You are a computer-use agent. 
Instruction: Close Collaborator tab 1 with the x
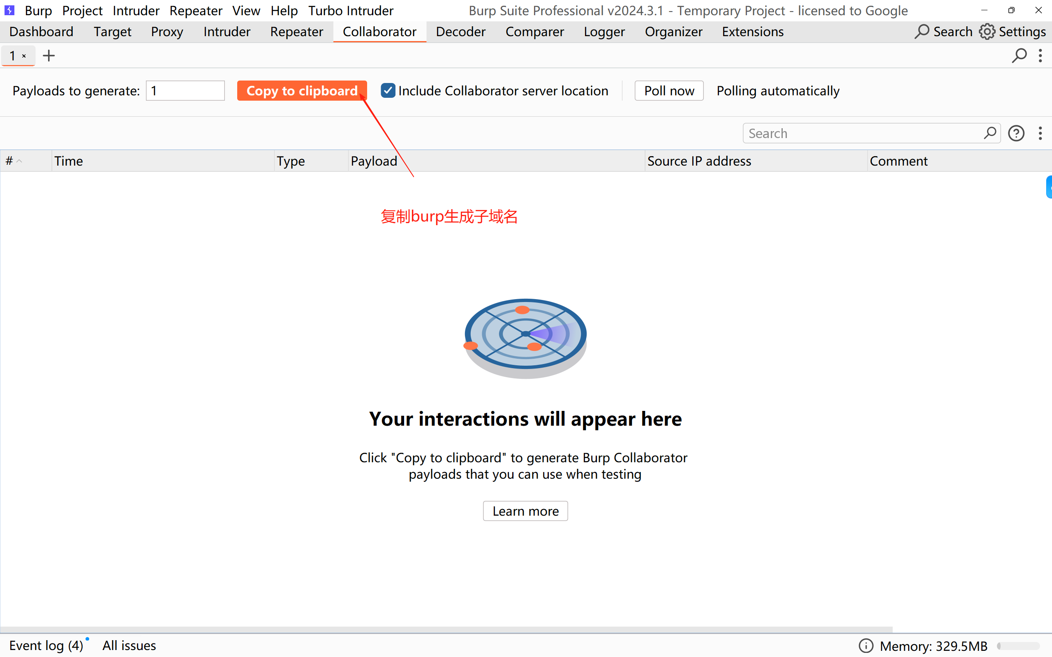click(24, 56)
